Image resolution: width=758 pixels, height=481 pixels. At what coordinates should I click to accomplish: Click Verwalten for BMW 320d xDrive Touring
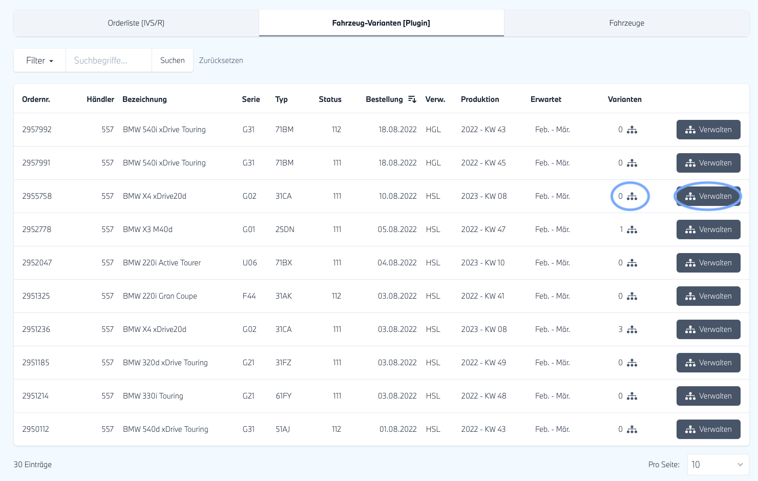(708, 363)
